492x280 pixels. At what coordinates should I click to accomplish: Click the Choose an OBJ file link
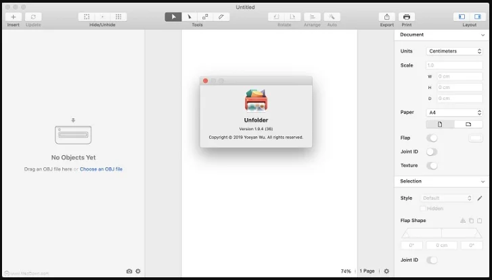pos(101,169)
